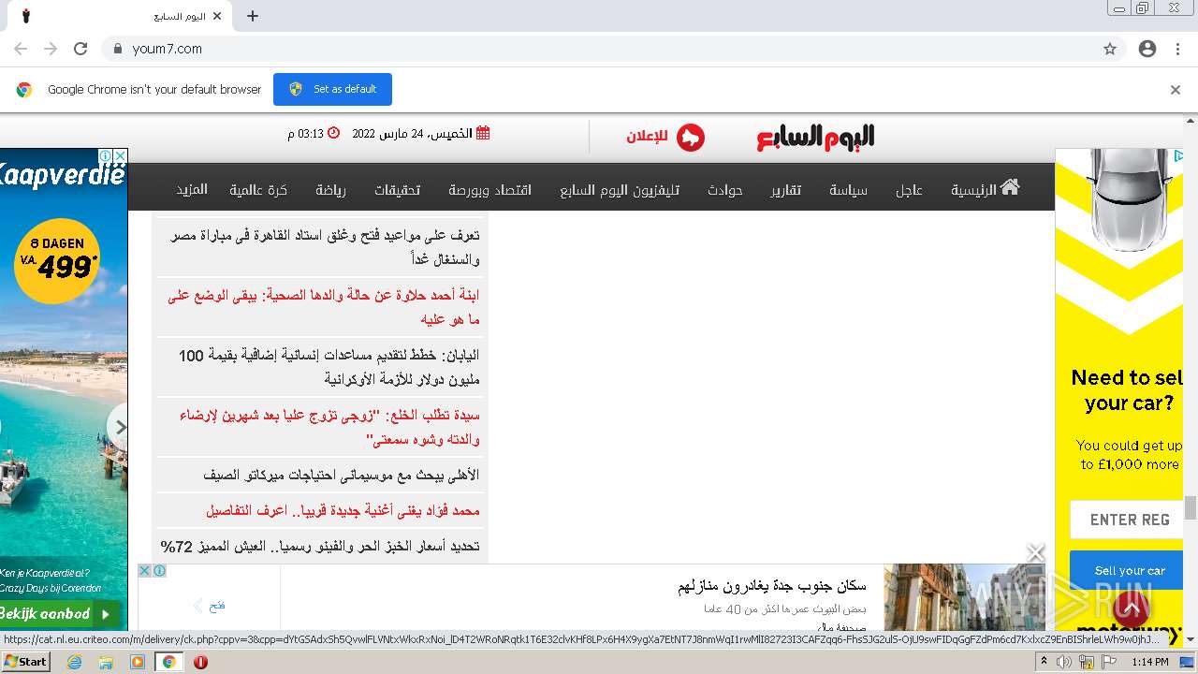Click the taskbar clock 1:14 PM
The image size is (1198, 674).
pos(1149,662)
